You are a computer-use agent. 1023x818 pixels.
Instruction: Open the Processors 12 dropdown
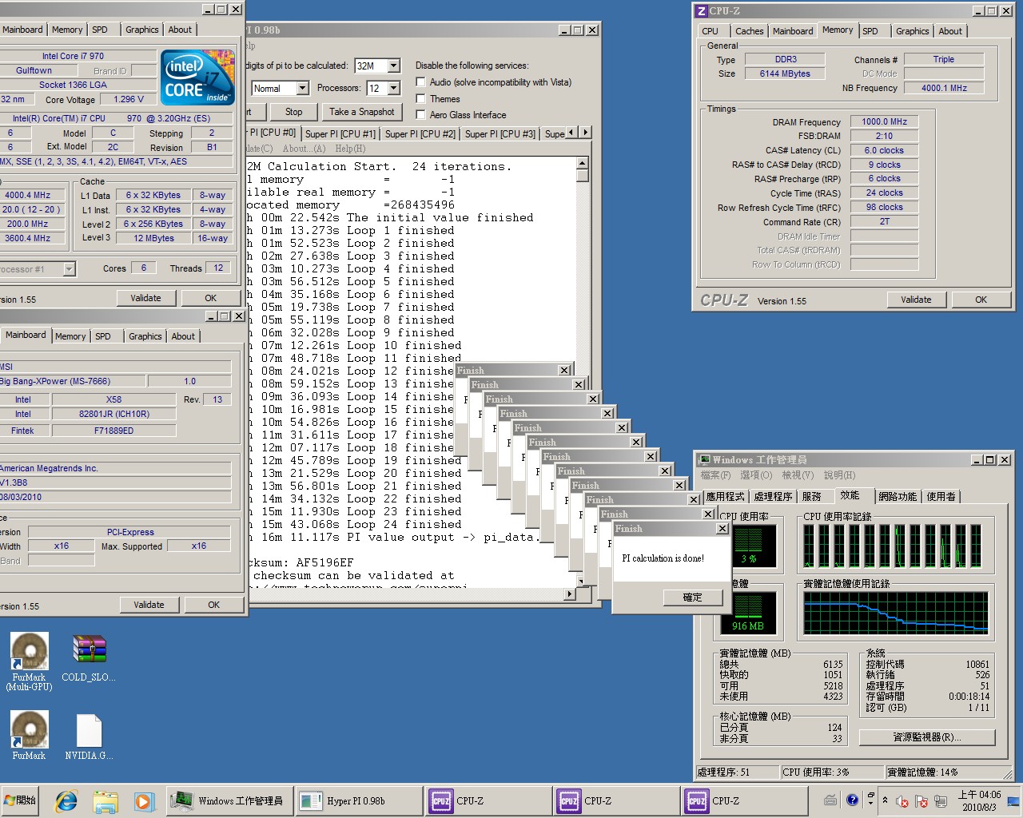click(x=395, y=88)
